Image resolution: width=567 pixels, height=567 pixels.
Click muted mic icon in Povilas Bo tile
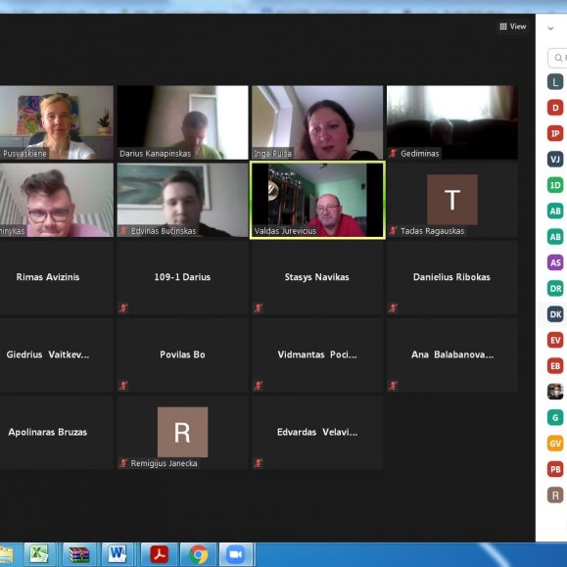pos(123,386)
